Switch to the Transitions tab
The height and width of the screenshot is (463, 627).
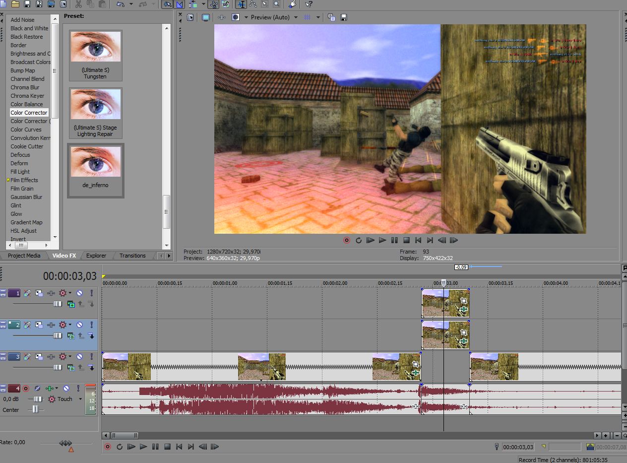(132, 256)
